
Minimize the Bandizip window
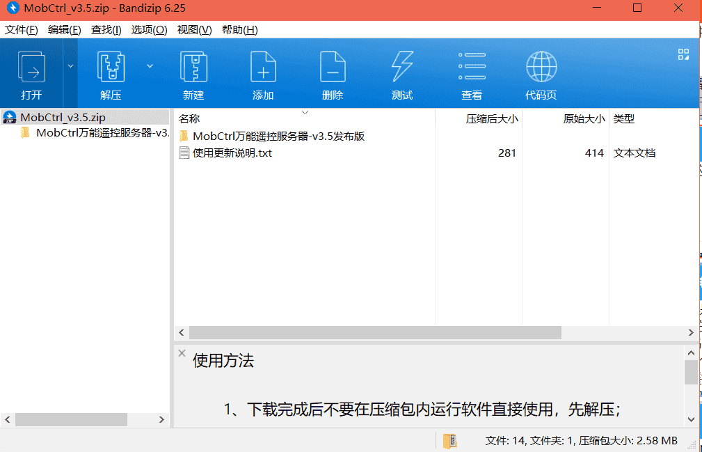click(x=597, y=8)
